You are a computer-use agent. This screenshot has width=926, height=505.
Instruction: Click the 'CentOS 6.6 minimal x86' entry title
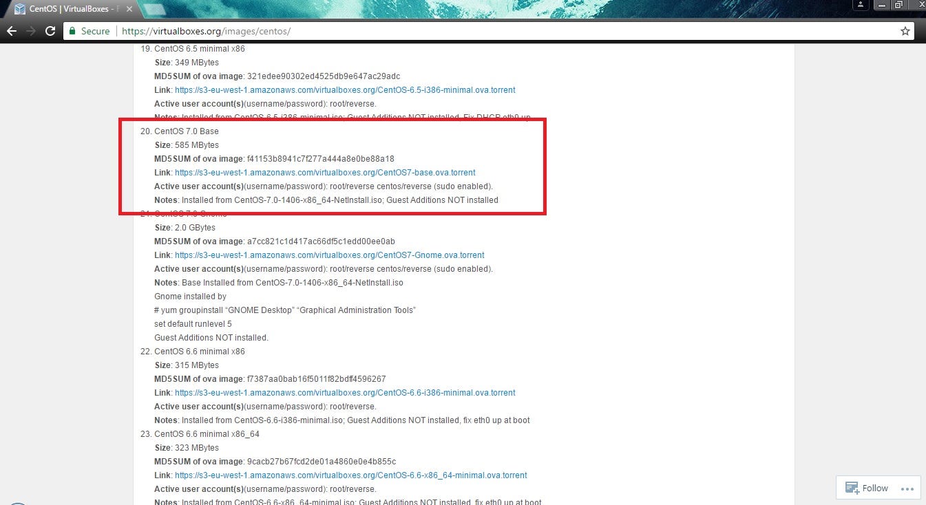[x=200, y=352]
